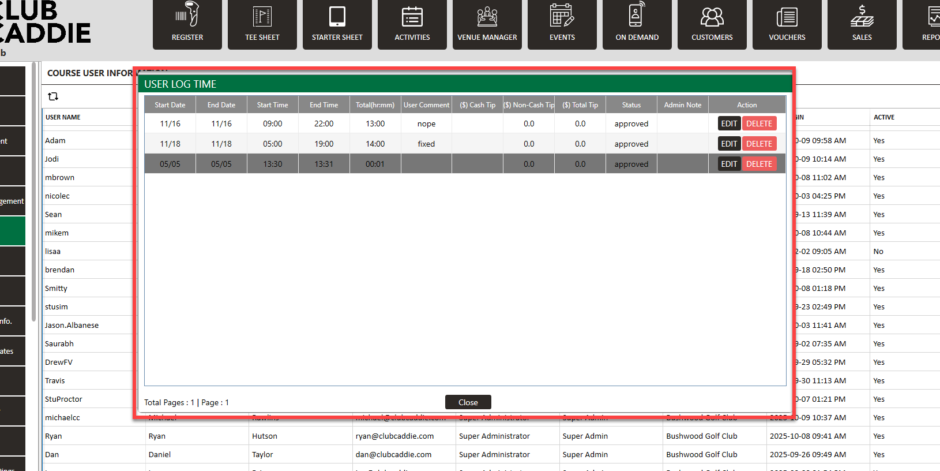The width and height of the screenshot is (940, 471).
Task: Open the Sales money icon
Action: pyautogui.click(x=862, y=16)
